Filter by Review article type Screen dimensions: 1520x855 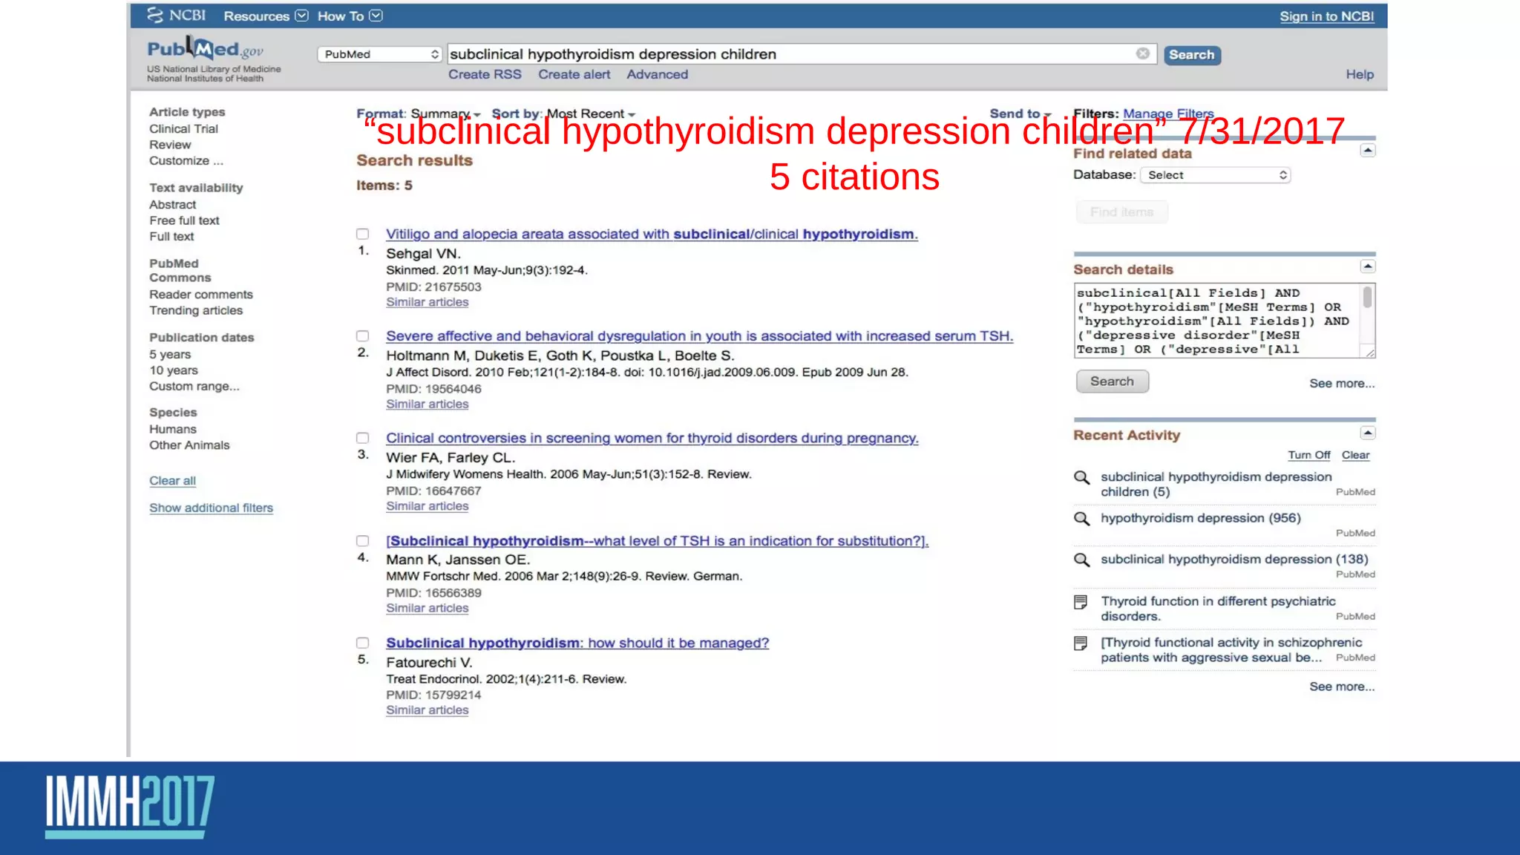point(170,145)
